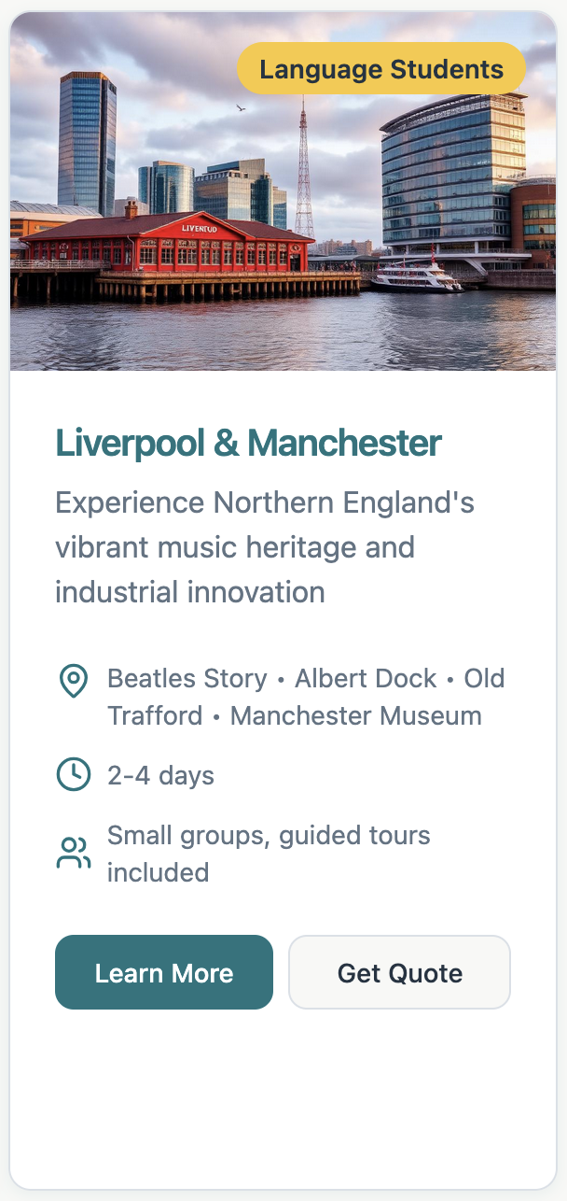The image size is (567, 1201).
Task: Click the Old Trafford text
Action: tap(154, 716)
